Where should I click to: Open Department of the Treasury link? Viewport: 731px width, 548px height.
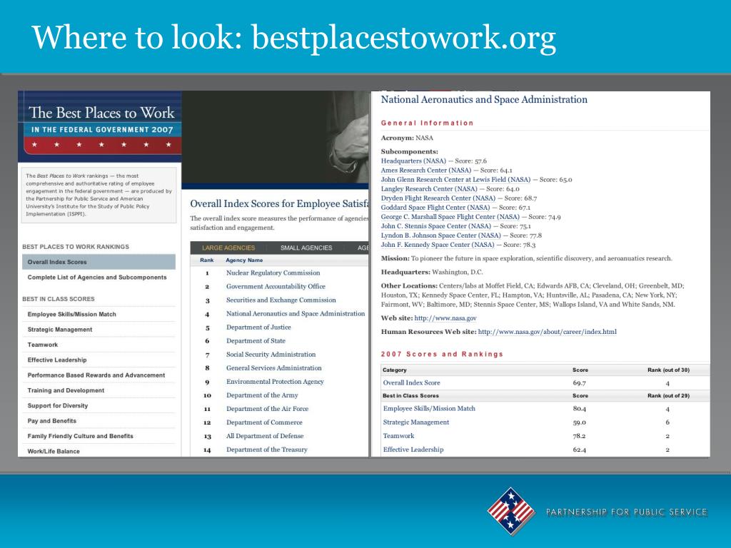267,450
